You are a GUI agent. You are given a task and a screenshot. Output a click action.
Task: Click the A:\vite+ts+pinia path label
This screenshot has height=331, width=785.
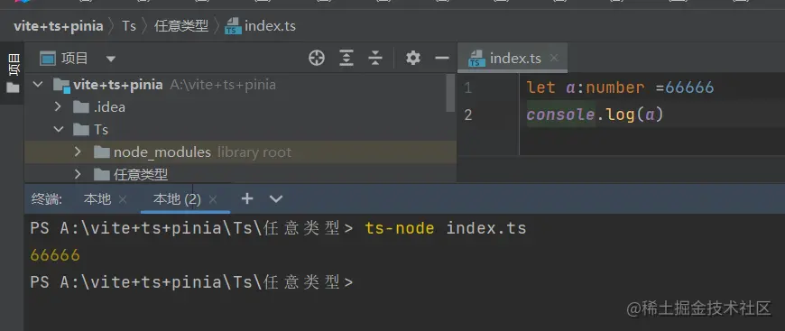[x=223, y=85]
